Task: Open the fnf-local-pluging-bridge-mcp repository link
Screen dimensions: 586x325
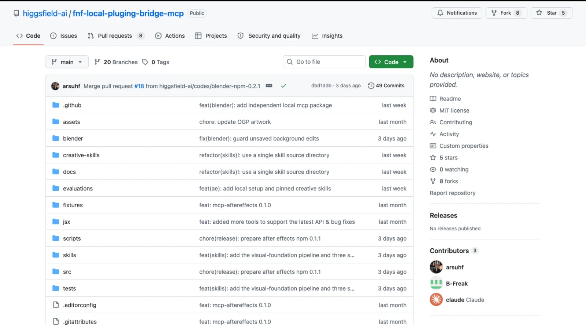Action: 128,14
